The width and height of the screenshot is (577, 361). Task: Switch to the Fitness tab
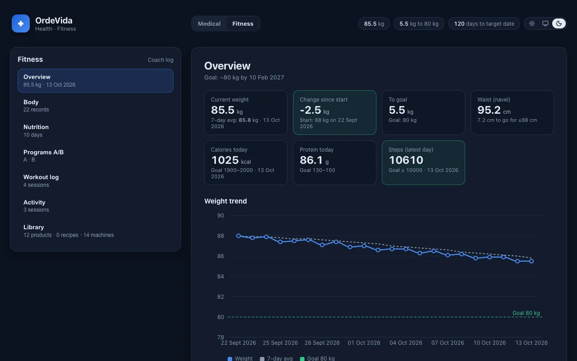[243, 23]
